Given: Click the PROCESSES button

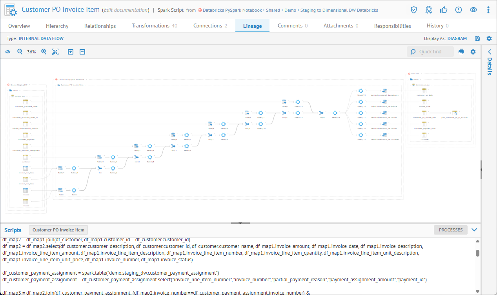Looking at the screenshot, I should pyautogui.click(x=450, y=230).
